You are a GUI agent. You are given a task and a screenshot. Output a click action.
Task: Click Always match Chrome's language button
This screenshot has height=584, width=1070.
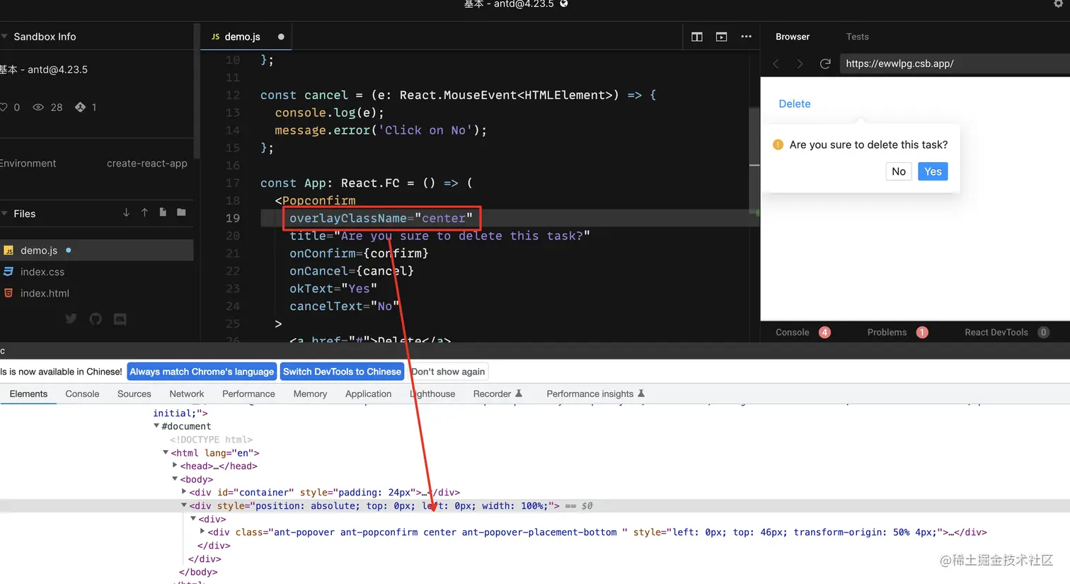pos(202,372)
